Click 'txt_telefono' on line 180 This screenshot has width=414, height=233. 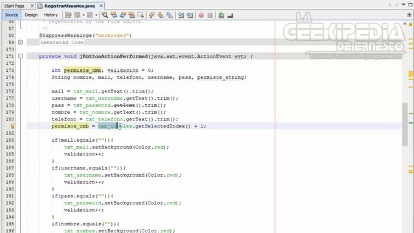104,119
